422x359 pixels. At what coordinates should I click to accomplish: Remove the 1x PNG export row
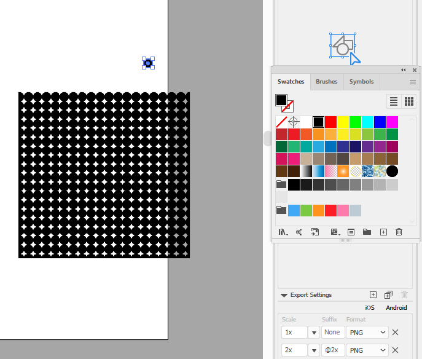point(395,333)
